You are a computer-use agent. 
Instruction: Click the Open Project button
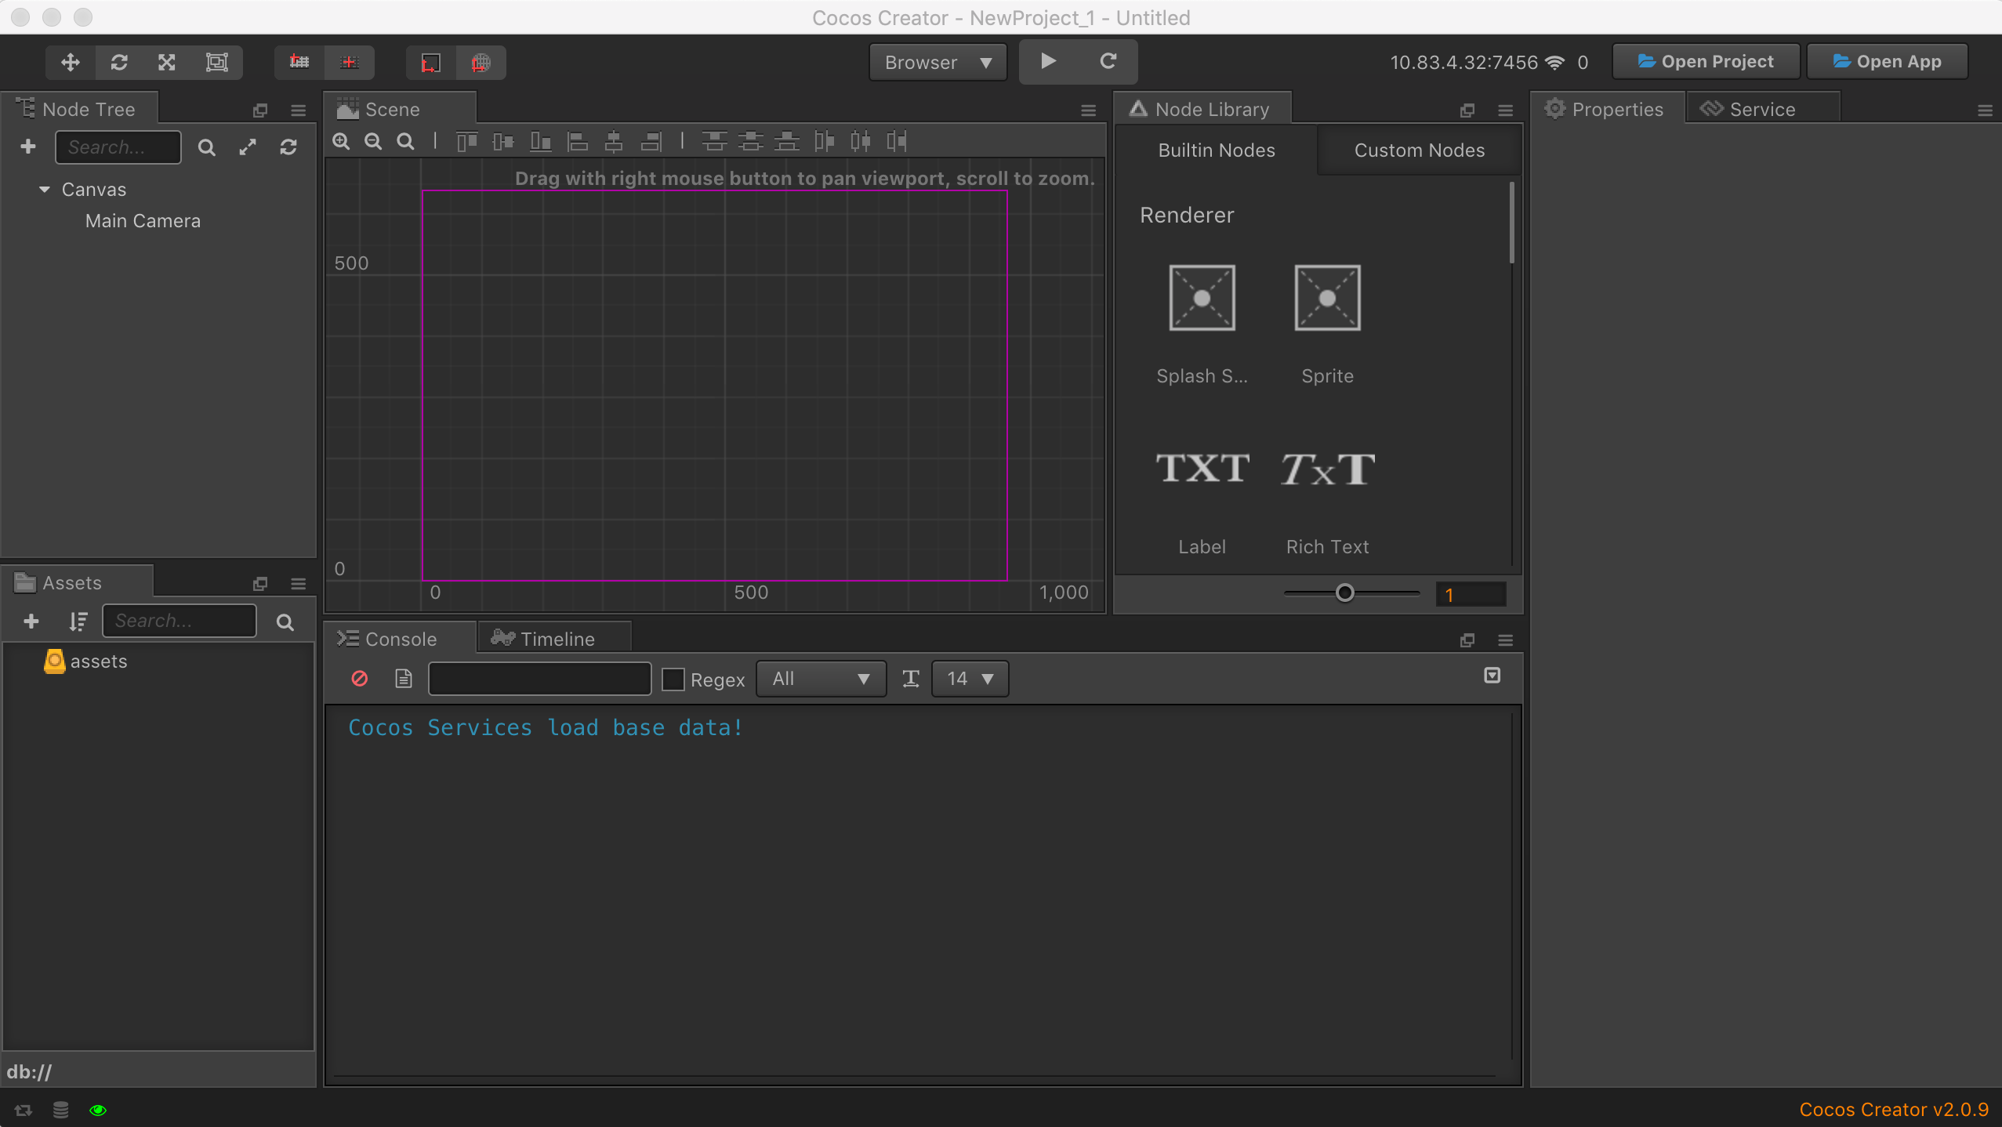click(x=1706, y=61)
